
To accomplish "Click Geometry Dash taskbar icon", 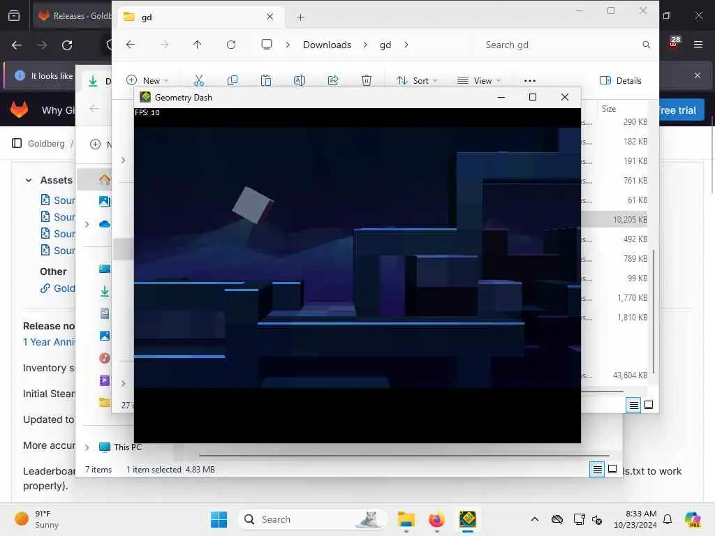I will pyautogui.click(x=467, y=519).
